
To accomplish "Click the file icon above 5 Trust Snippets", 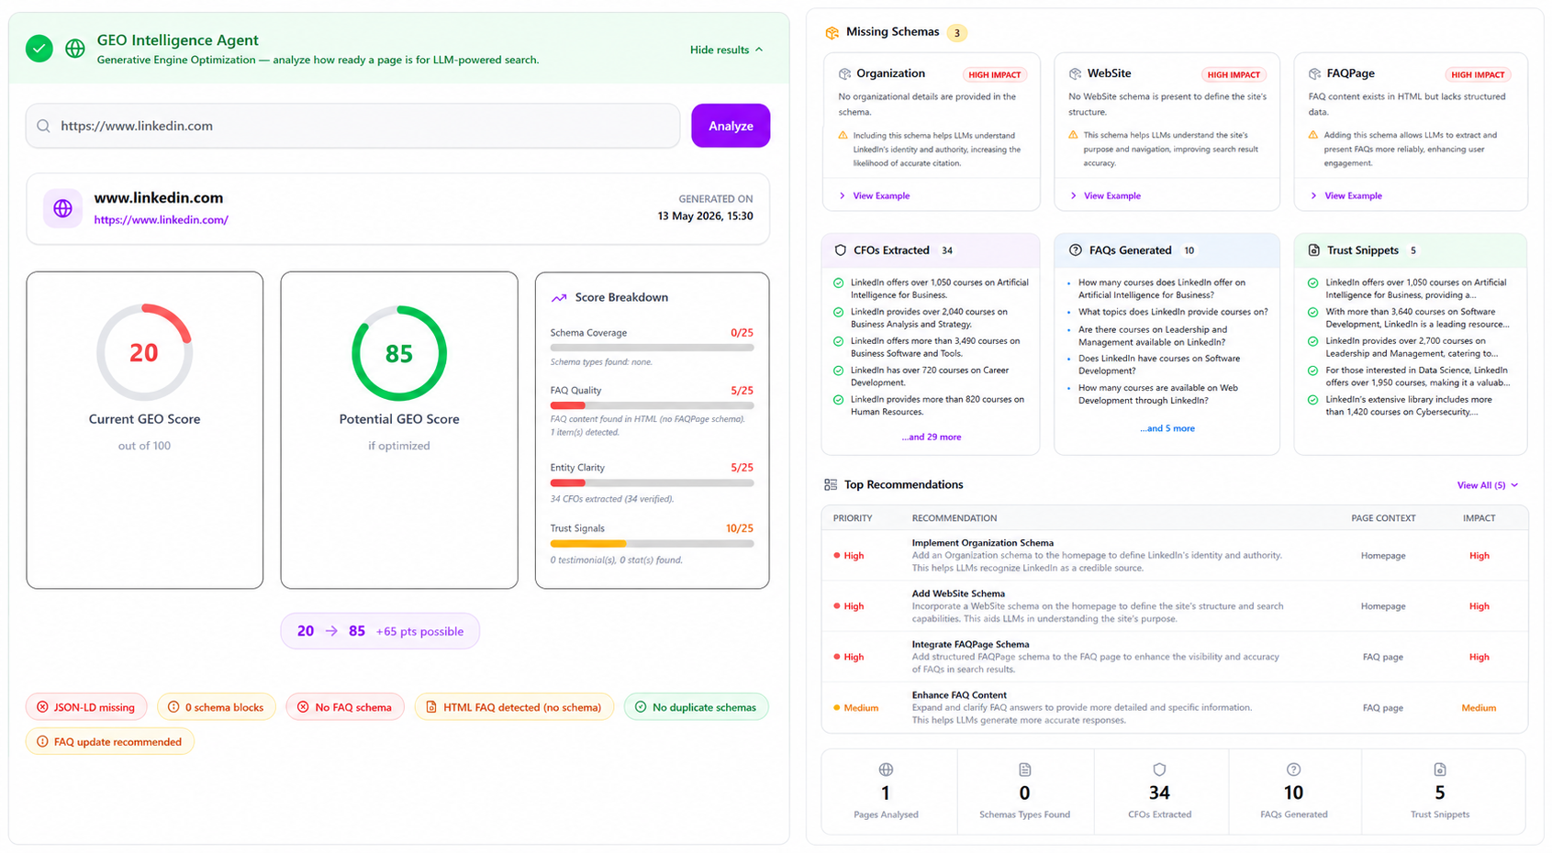I will pos(1439,770).
